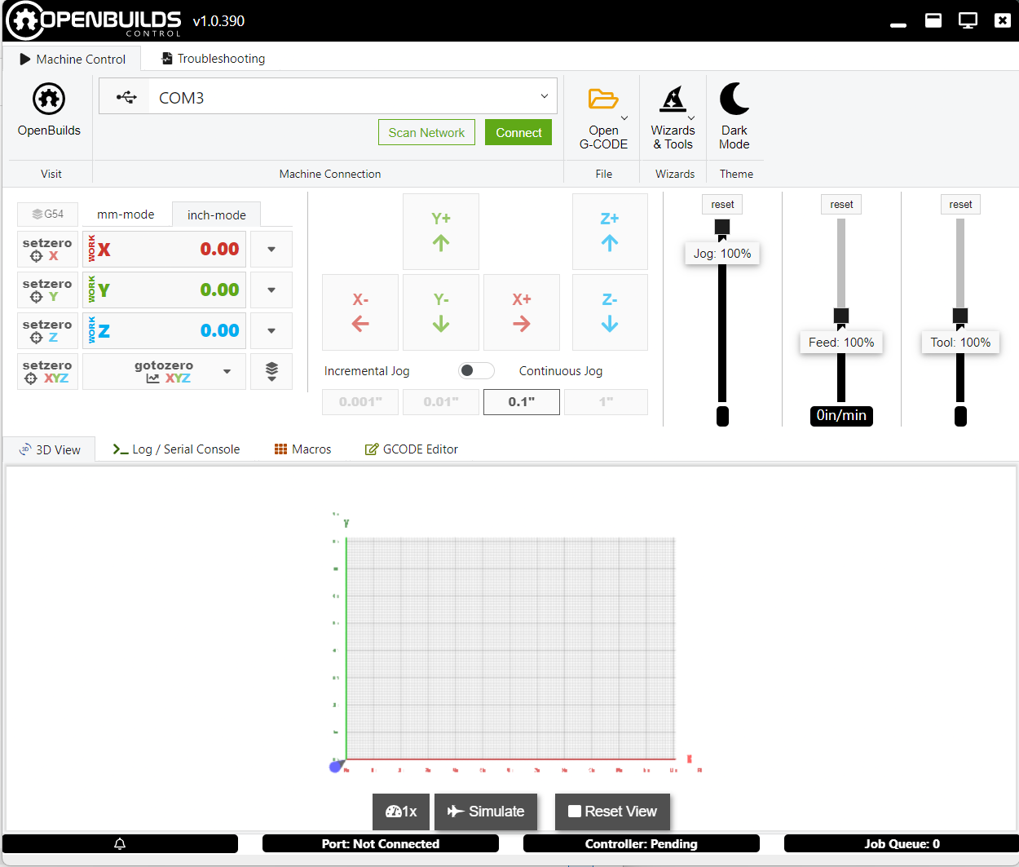
Task: Switch to 3D View tab
Action: tap(50, 449)
